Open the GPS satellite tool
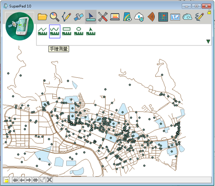 (79, 17)
